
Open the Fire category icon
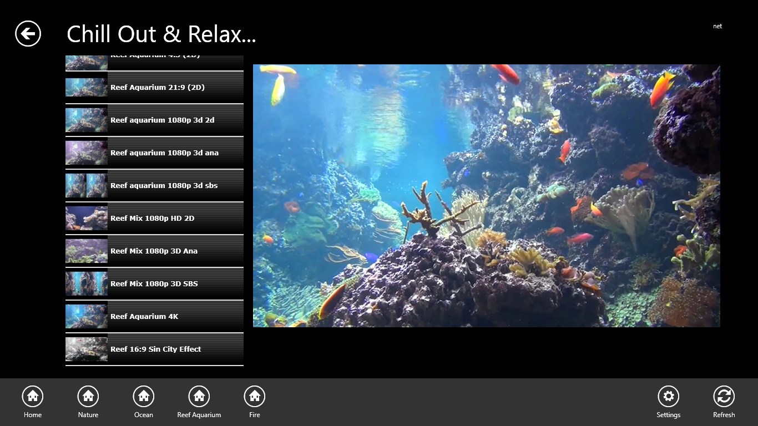pos(255,397)
